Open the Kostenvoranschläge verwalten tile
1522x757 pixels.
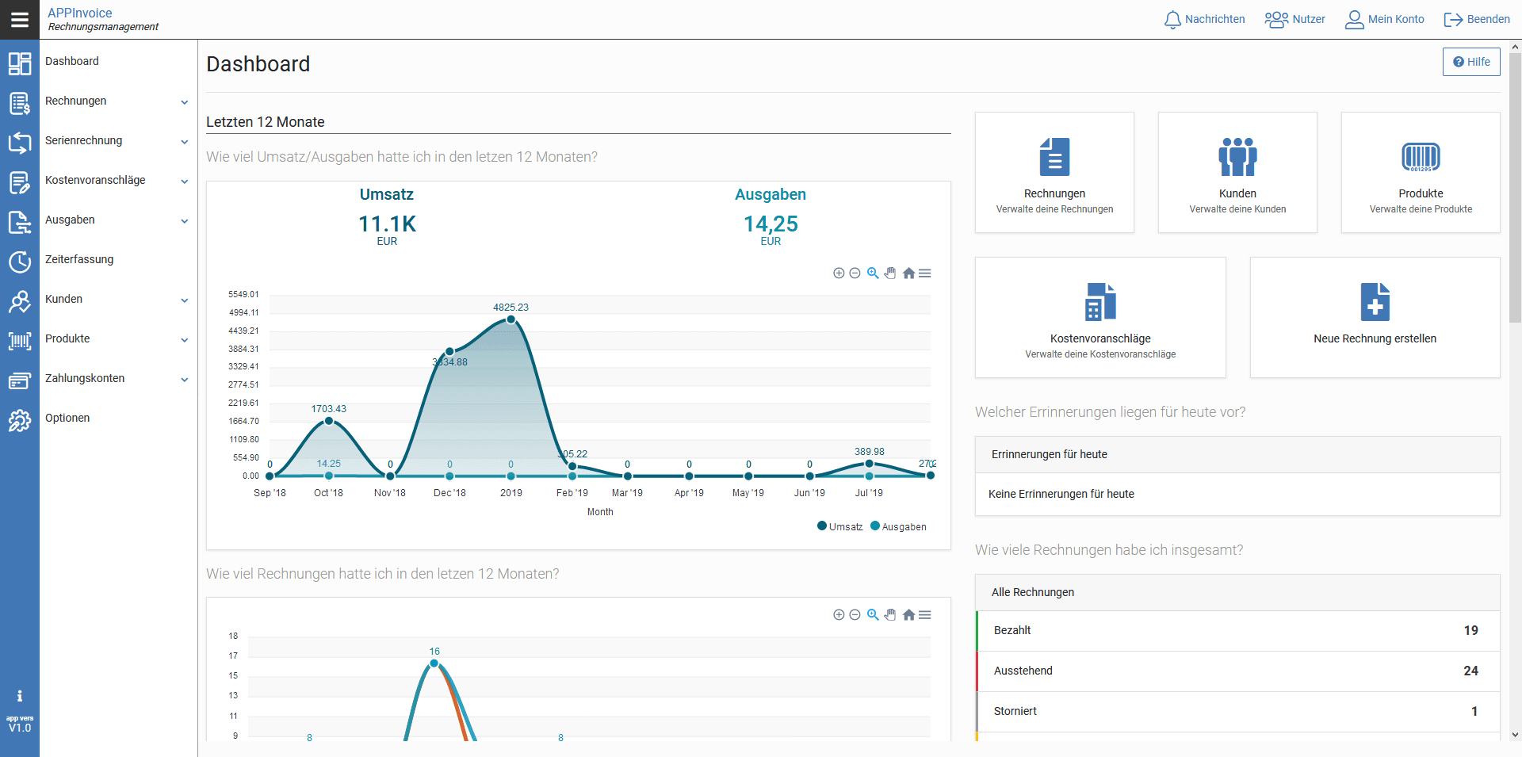click(x=1100, y=317)
